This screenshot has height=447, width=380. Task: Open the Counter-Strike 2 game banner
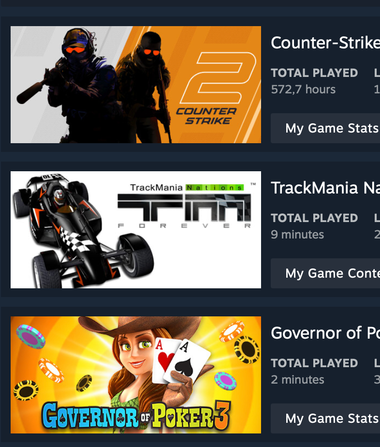[x=135, y=85]
